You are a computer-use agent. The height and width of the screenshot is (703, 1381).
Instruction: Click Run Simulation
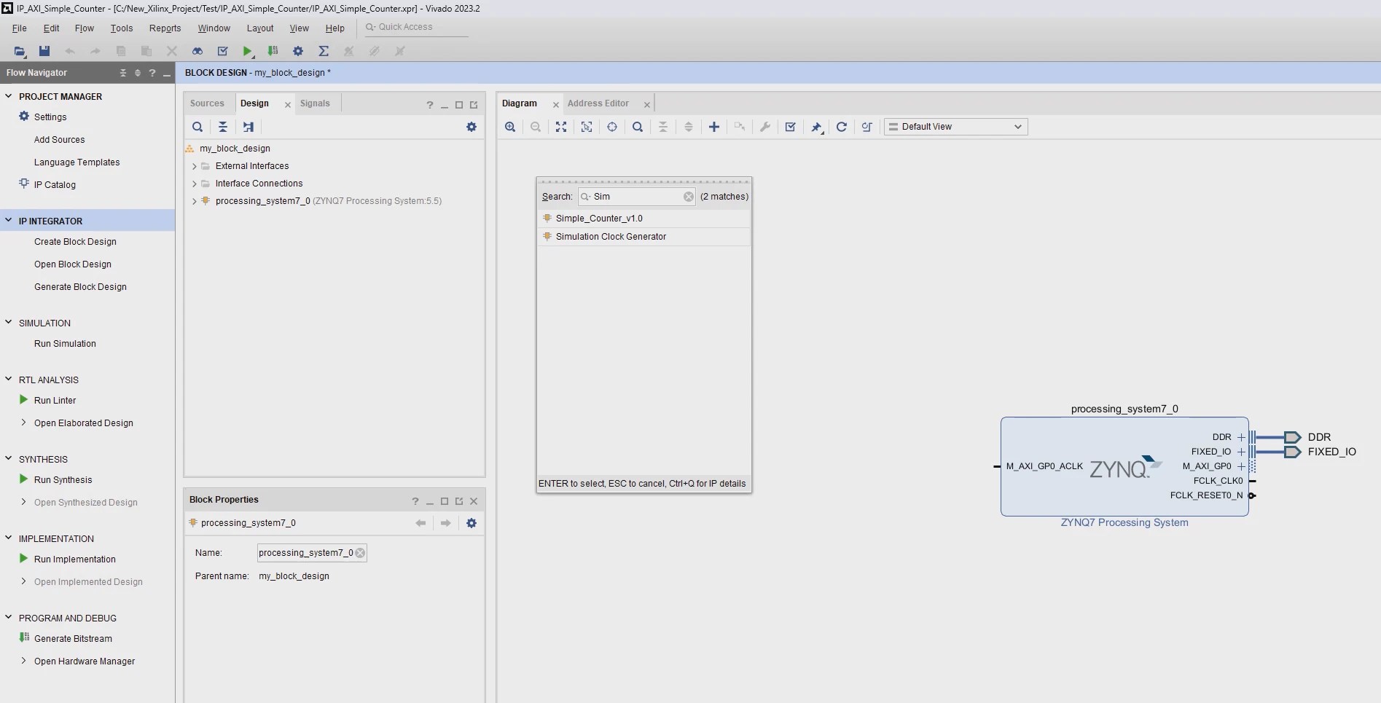[x=65, y=344]
